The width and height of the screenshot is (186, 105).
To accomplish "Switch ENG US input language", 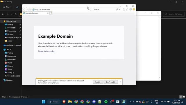I will (x=157, y=102).
